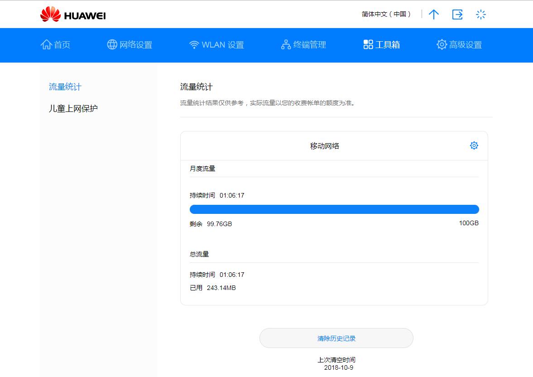
Task: Open the 工具箱 toolbox grid icon
Action: click(x=368, y=44)
